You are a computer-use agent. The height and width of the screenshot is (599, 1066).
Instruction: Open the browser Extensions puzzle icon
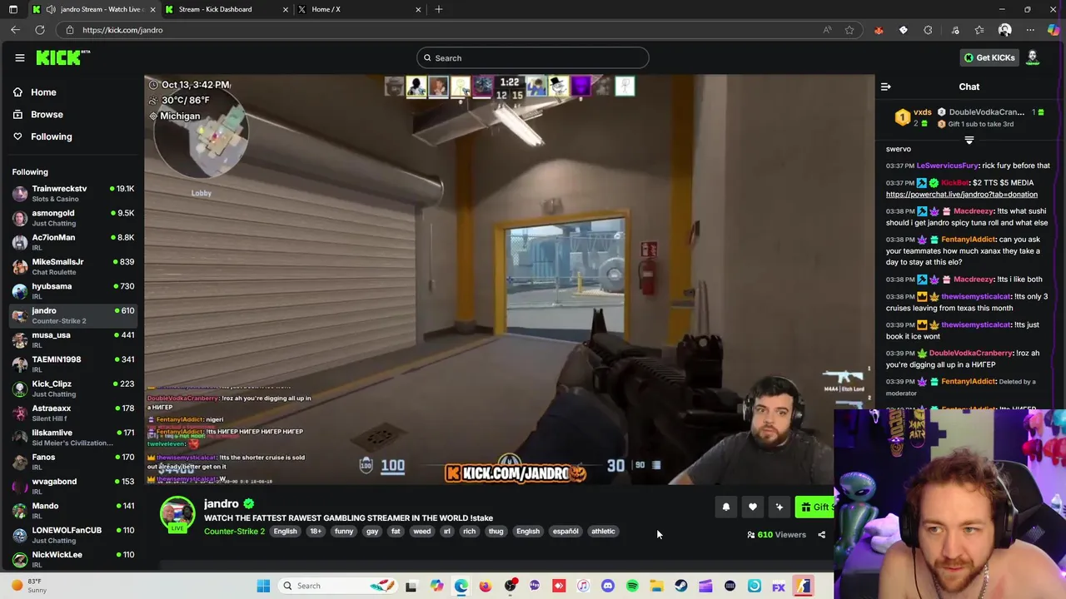tap(928, 30)
